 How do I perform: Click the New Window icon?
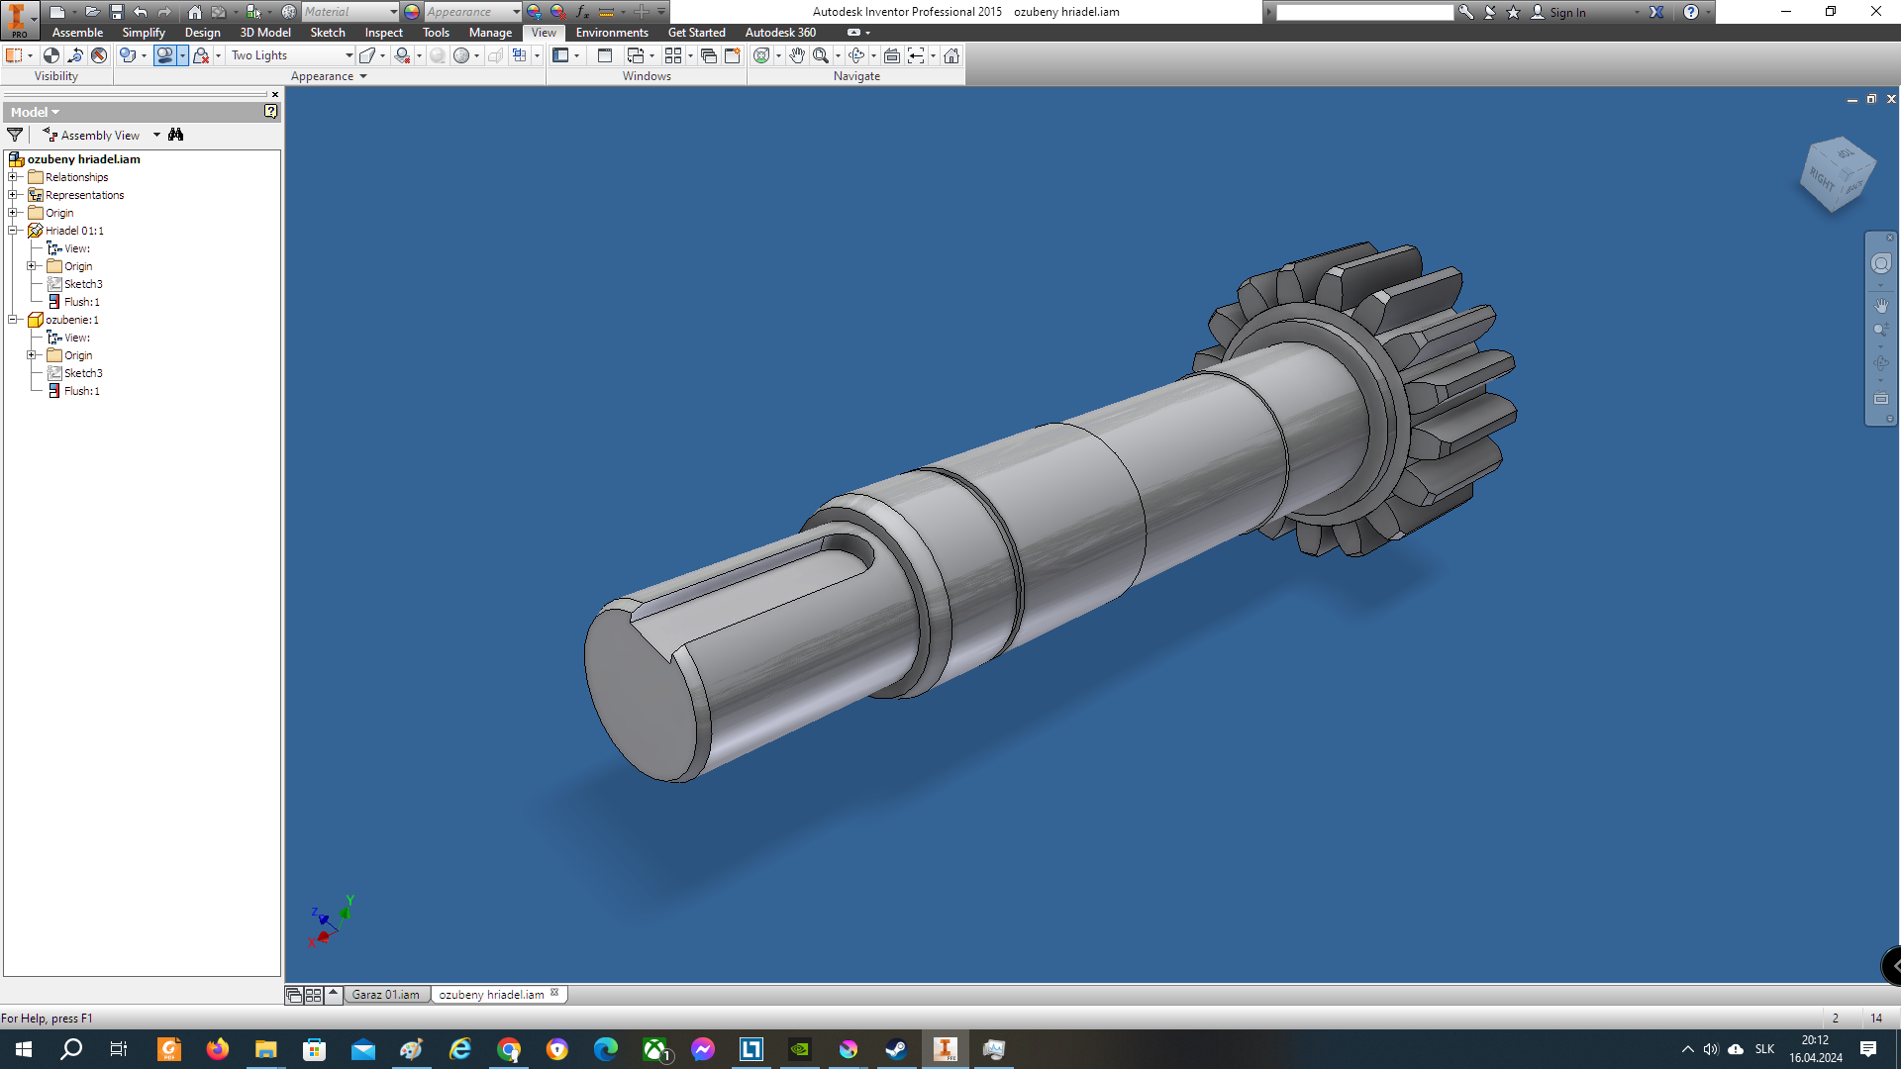click(x=733, y=55)
